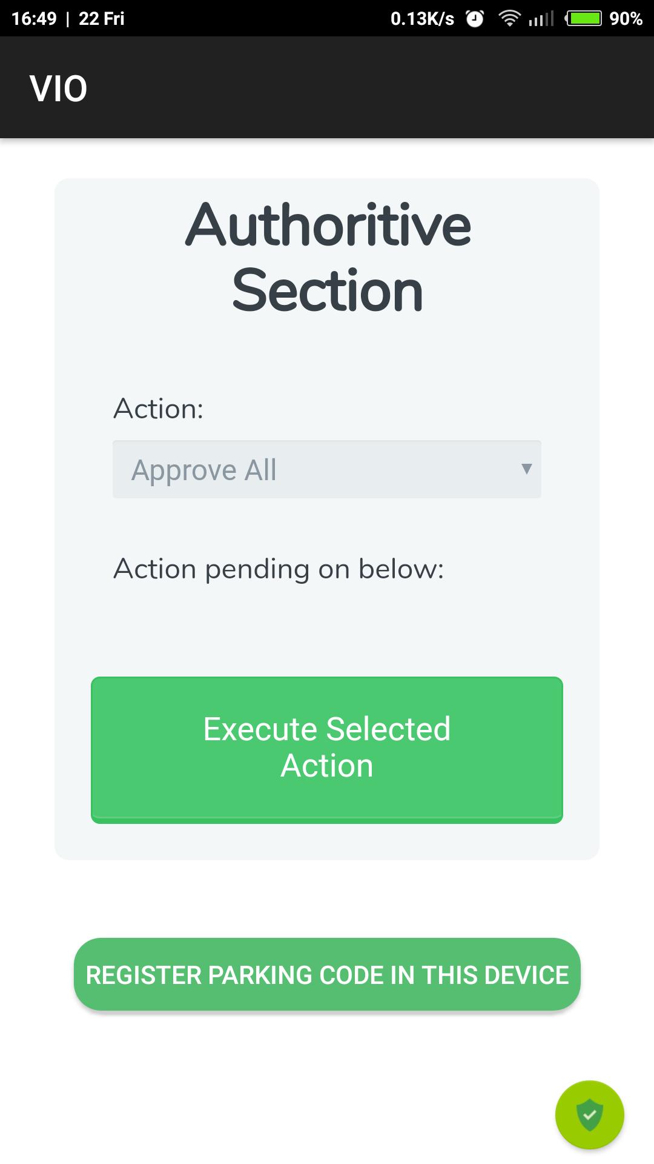The image size is (654, 1164).
Task: Tap the checkmark inside the shield icon
Action: (589, 1114)
